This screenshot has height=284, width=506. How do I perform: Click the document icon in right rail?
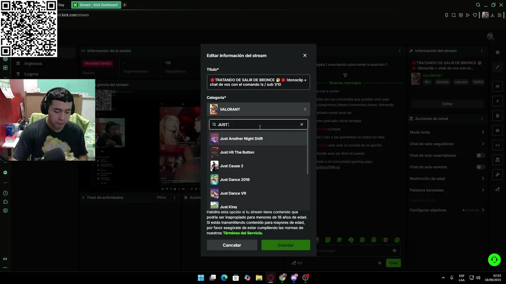[497, 116]
